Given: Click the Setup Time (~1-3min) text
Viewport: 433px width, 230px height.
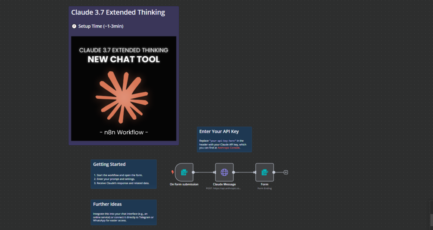Looking at the screenshot, I should click(x=101, y=27).
